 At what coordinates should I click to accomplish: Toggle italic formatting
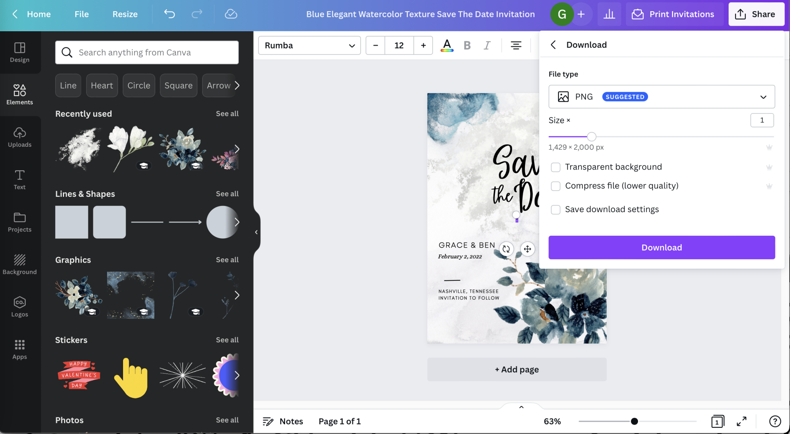[487, 45]
